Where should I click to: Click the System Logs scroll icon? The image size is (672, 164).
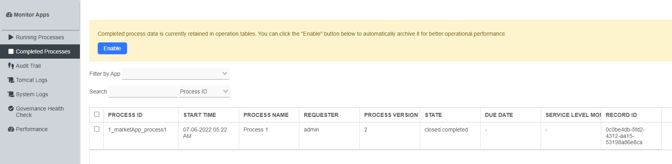[11, 94]
